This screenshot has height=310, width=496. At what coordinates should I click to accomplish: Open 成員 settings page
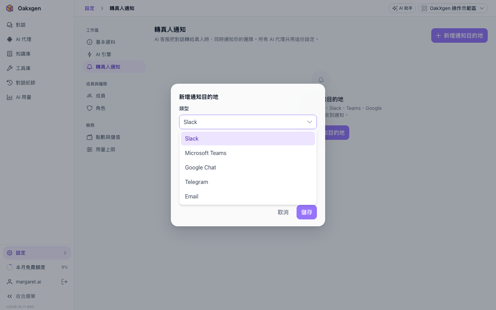click(114, 96)
